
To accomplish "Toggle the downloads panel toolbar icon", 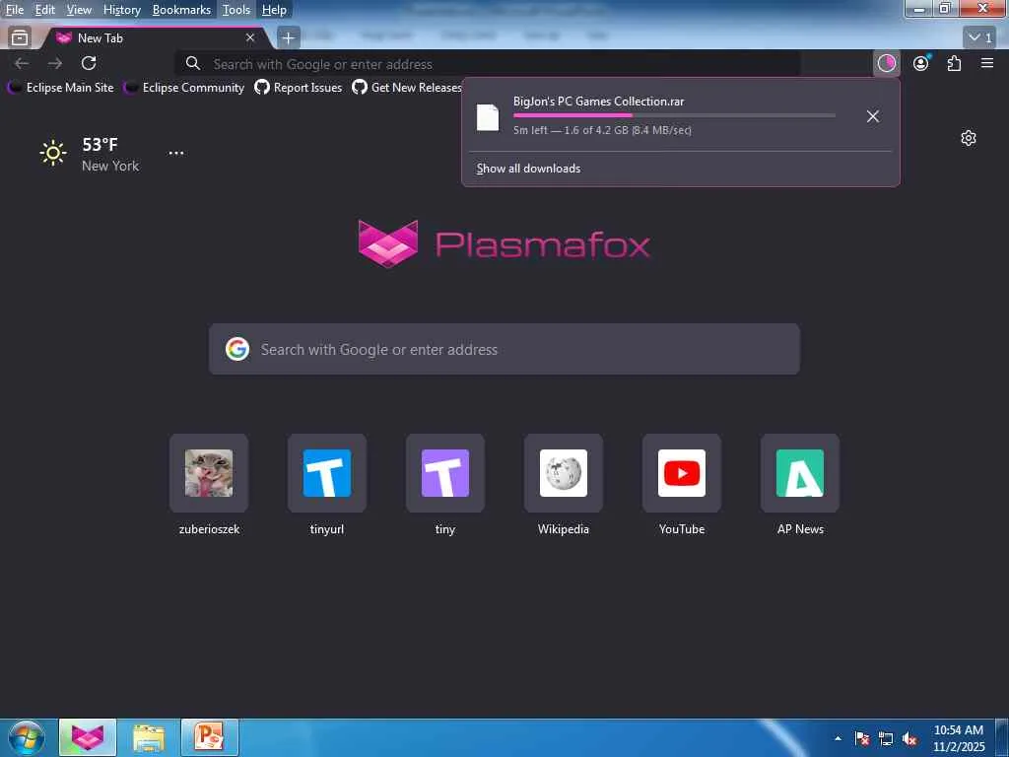I will pyautogui.click(x=887, y=63).
